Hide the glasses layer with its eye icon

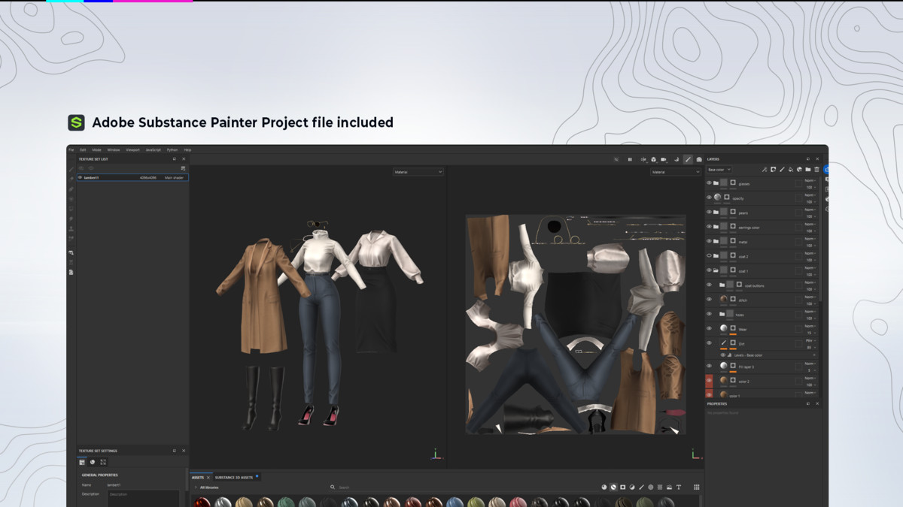pos(709,183)
